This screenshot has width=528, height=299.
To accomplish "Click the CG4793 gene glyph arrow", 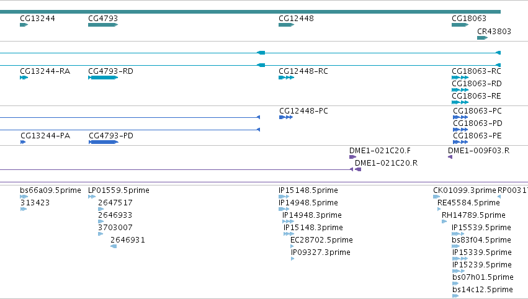I will [103, 25].
